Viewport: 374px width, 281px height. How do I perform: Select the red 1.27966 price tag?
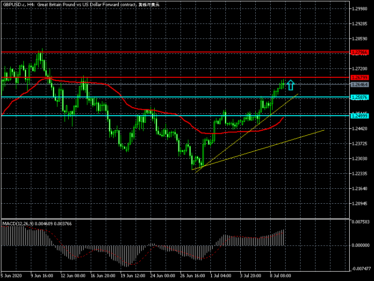click(360, 52)
